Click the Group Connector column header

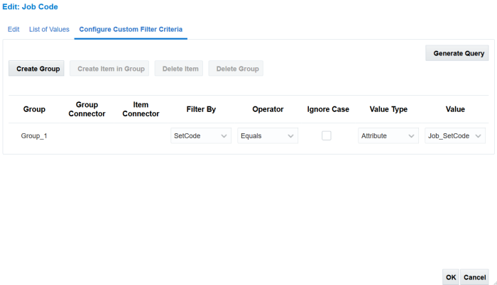pos(87,109)
